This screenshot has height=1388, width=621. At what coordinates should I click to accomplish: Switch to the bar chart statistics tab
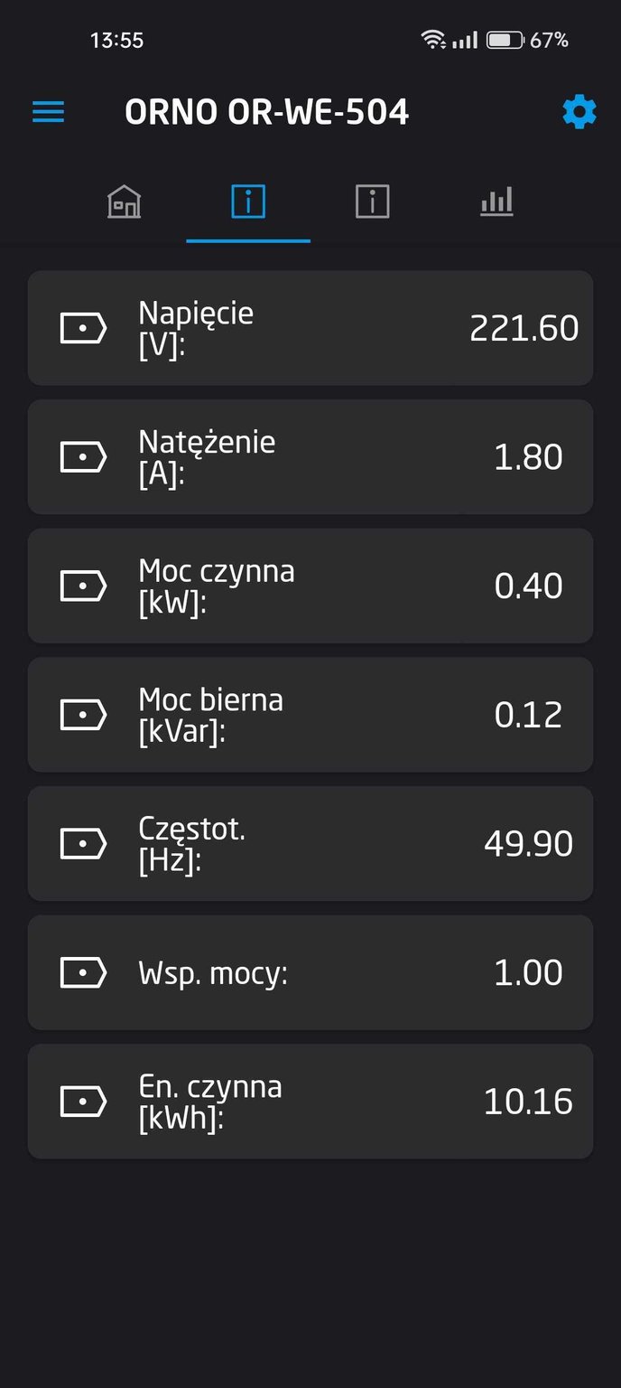pyautogui.click(x=496, y=202)
